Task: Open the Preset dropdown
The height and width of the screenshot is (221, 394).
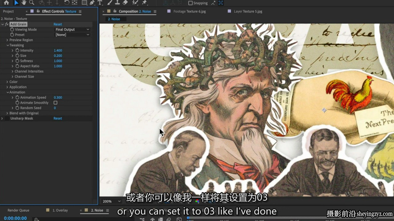Action: click(72, 35)
